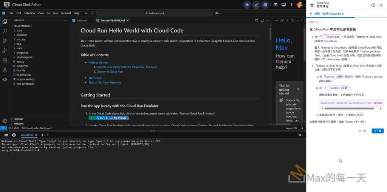
Task: Open the Source Control view
Action: pos(5,41)
